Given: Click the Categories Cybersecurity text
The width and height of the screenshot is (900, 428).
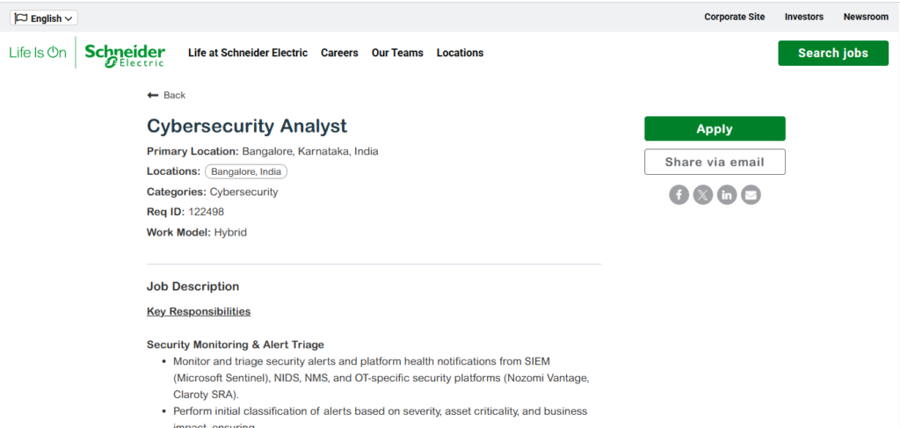Looking at the screenshot, I should [213, 192].
